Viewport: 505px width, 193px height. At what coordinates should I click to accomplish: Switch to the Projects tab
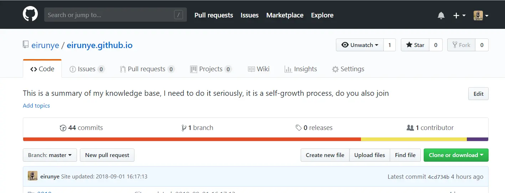[x=211, y=69]
